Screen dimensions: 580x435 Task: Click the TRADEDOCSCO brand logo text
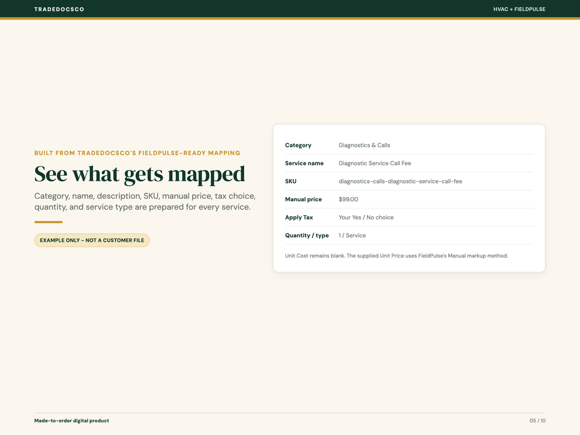tap(59, 9)
